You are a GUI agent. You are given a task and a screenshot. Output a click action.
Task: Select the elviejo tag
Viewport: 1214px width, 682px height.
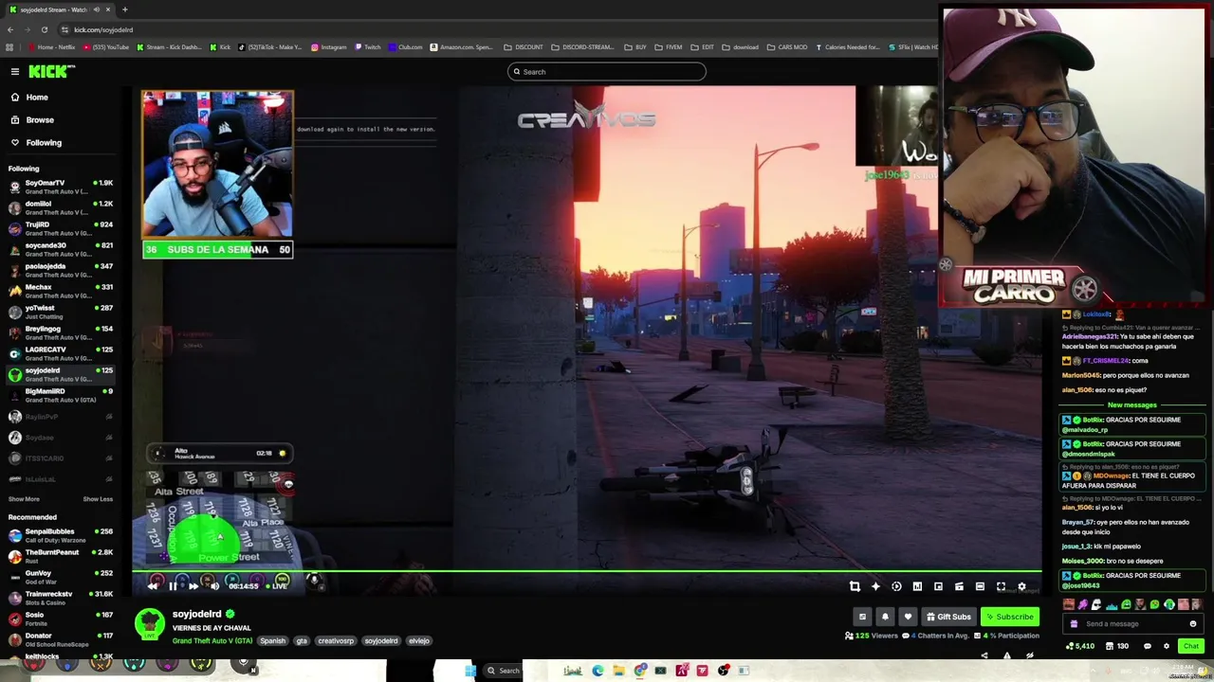tap(419, 641)
